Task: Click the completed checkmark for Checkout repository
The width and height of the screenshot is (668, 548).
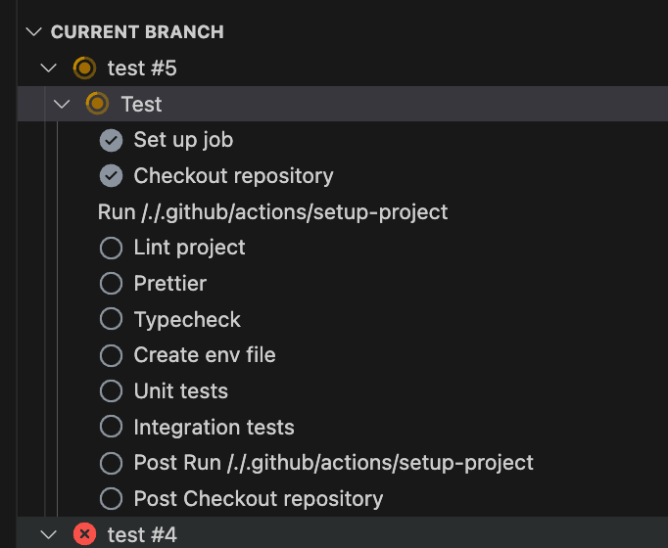Action: (x=111, y=176)
